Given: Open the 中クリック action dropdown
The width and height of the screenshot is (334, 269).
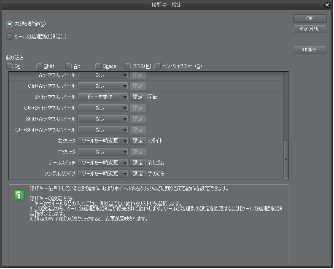Looking at the screenshot, I should [103, 152].
